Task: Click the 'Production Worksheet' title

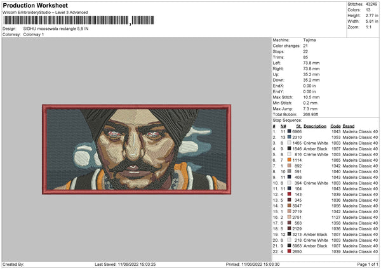Action: click(x=35, y=5)
